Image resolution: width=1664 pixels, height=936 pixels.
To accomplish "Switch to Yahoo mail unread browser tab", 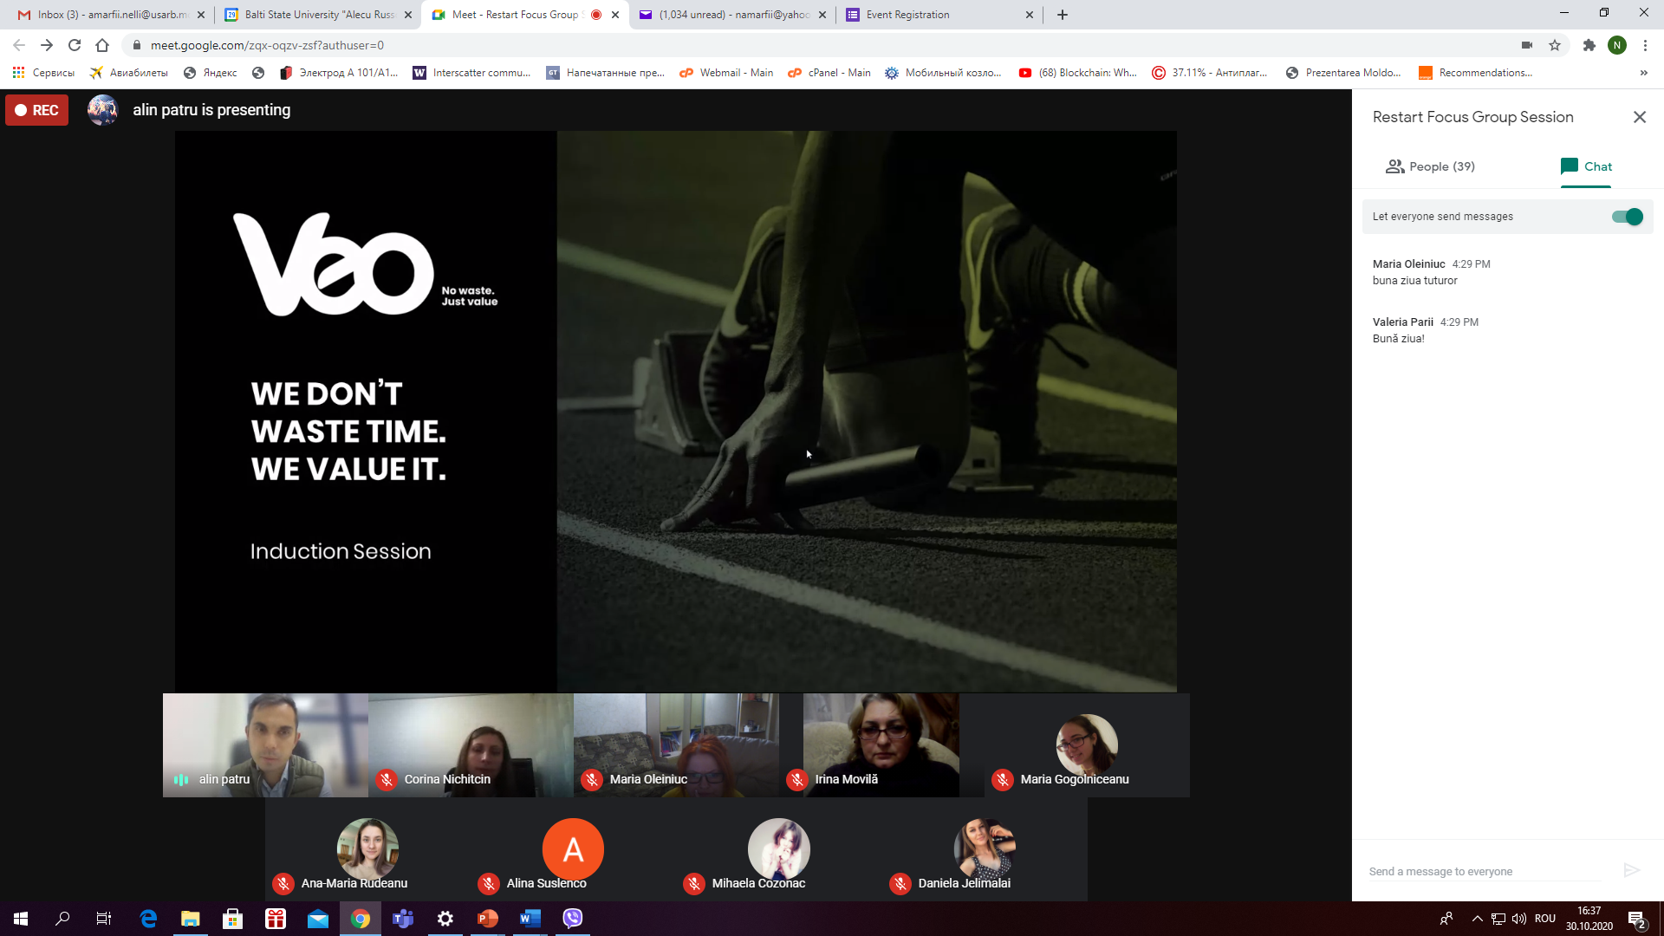I will pos(733,15).
